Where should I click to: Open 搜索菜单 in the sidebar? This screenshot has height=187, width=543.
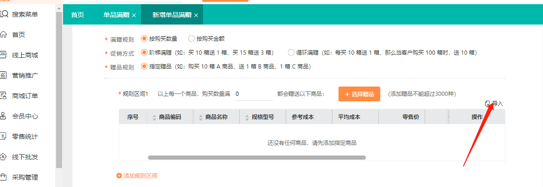[25, 14]
